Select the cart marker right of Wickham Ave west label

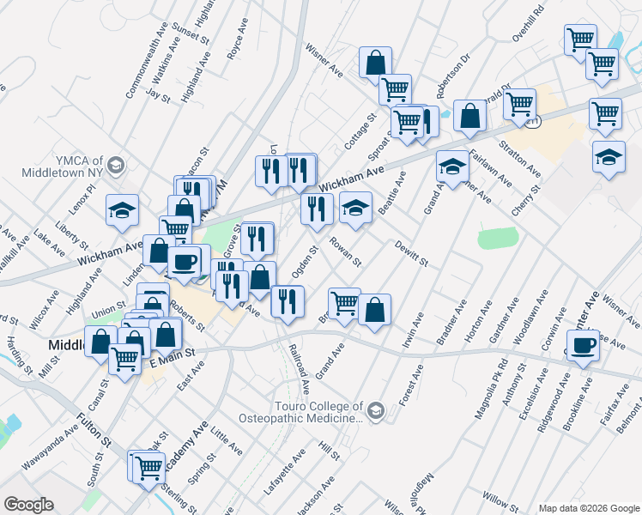[x=175, y=229]
